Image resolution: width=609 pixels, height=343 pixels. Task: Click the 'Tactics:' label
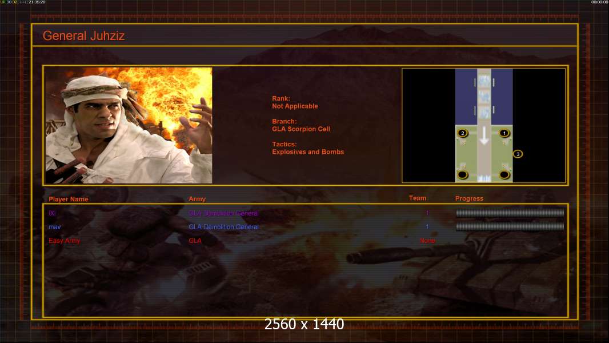tap(285, 144)
